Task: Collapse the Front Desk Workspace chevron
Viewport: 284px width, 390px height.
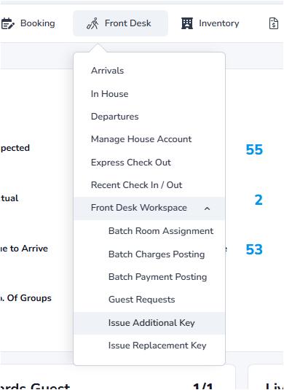Action: (207, 208)
